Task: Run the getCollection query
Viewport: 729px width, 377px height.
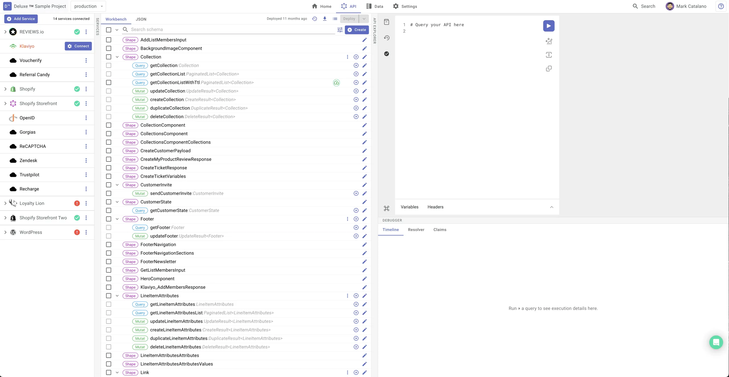Action: [x=356, y=65]
